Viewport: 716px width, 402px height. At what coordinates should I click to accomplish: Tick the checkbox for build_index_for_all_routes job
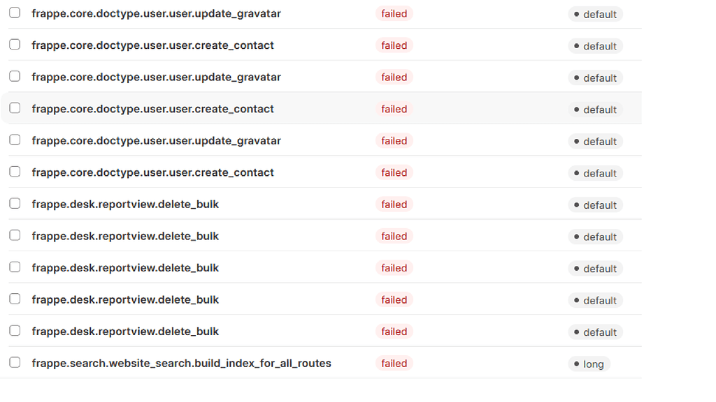pos(15,363)
